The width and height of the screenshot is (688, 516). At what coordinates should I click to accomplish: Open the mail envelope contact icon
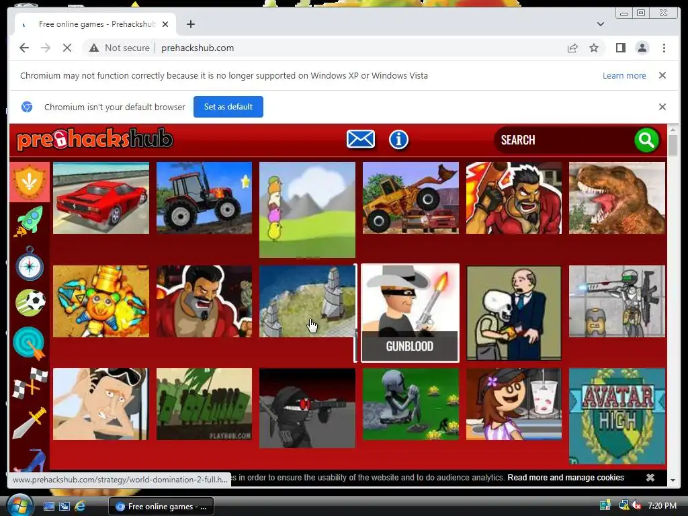coord(361,139)
